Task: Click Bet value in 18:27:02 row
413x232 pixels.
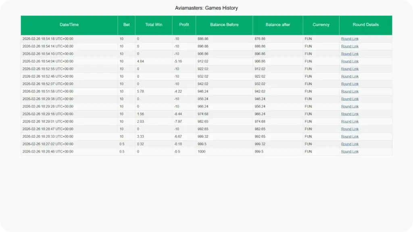Action: coord(122,144)
